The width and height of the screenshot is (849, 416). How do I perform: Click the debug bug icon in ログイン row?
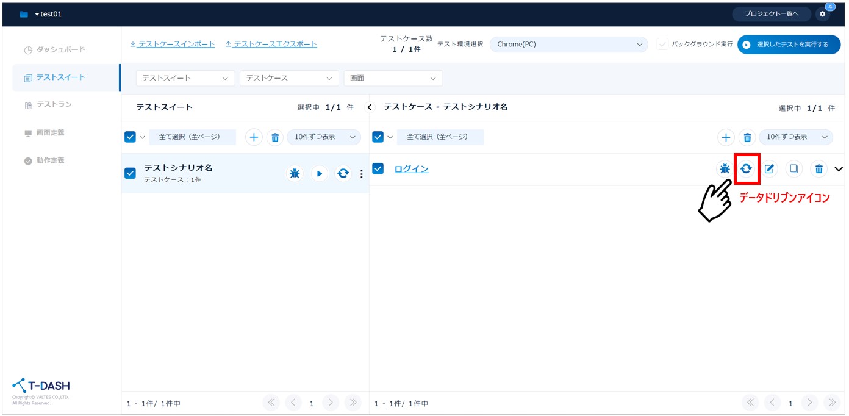pyautogui.click(x=724, y=169)
